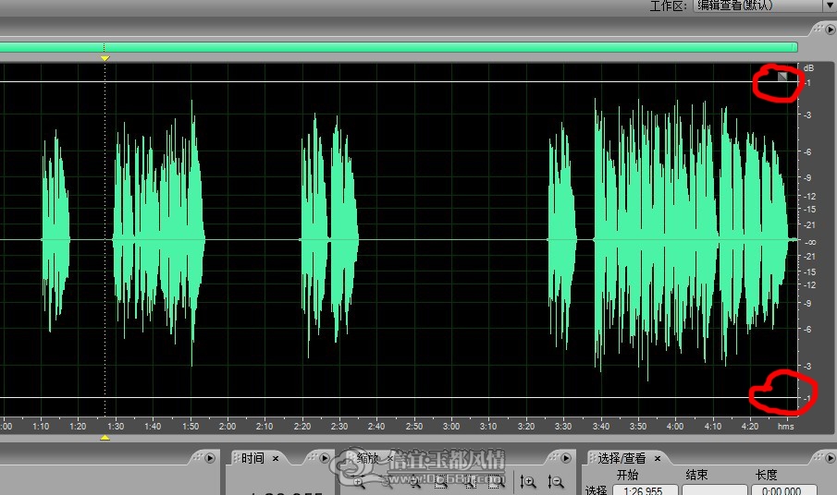Open the panel menu left of the 时间 tab
The image size is (837, 495).
[x=210, y=458]
